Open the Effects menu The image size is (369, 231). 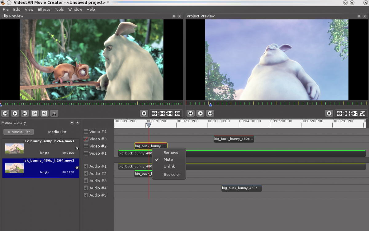(44, 9)
